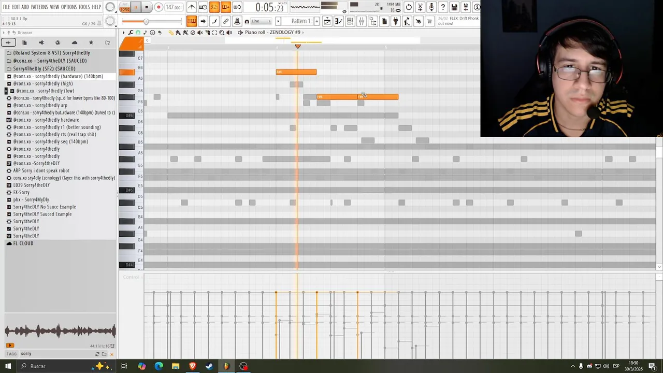Click the stamp tool icon
Viewport: 663px width, 373px height.
237,21
